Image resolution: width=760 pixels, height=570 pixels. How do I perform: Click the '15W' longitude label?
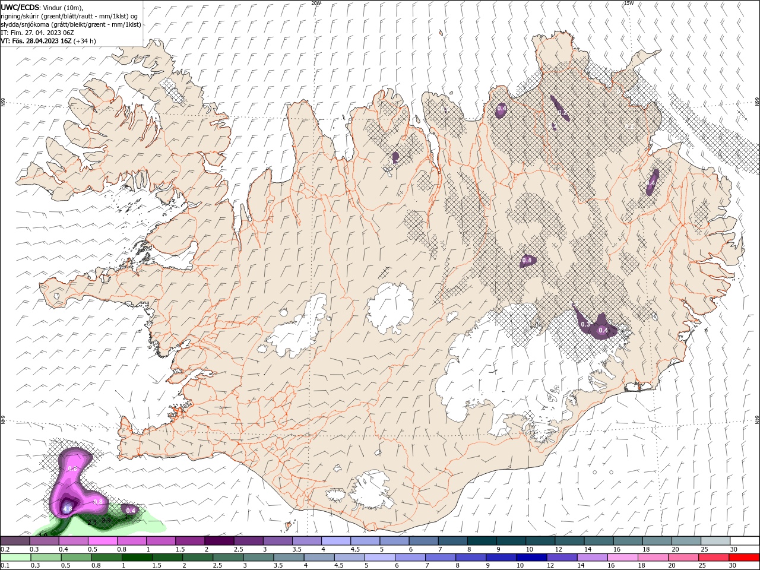[628, 3]
